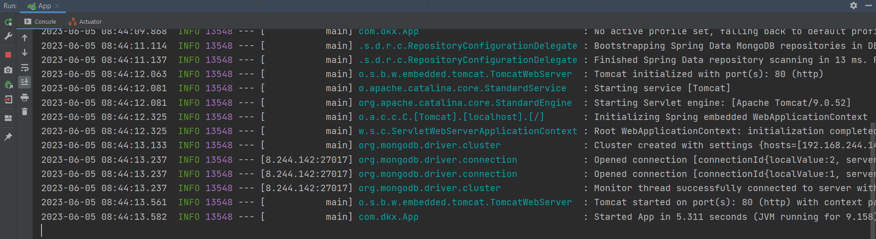Screen dimensions: 876x239
Task: Click the org.apache.catalina.core.StandardEngine logger name
Action: tap(465, 103)
